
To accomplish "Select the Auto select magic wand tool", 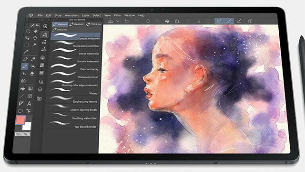I will click(x=34, y=45).
